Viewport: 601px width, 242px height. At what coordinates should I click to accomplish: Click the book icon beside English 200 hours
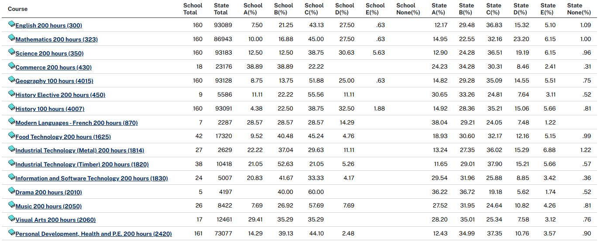(x=12, y=24)
